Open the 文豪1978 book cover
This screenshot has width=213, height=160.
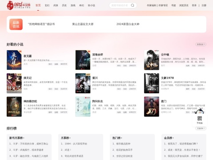click(x=152, y=83)
